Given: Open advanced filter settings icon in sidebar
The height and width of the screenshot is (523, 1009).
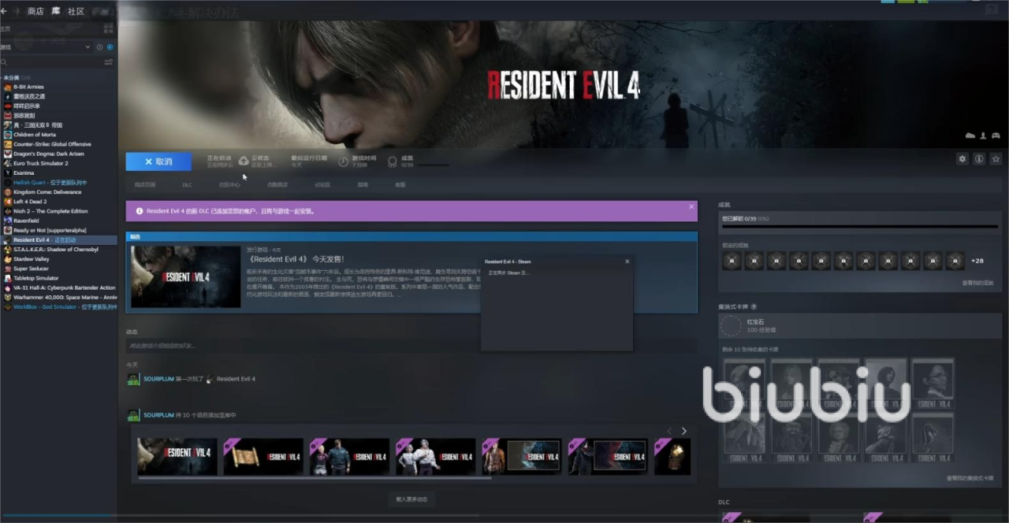Looking at the screenshot, I should pos(109,62).
